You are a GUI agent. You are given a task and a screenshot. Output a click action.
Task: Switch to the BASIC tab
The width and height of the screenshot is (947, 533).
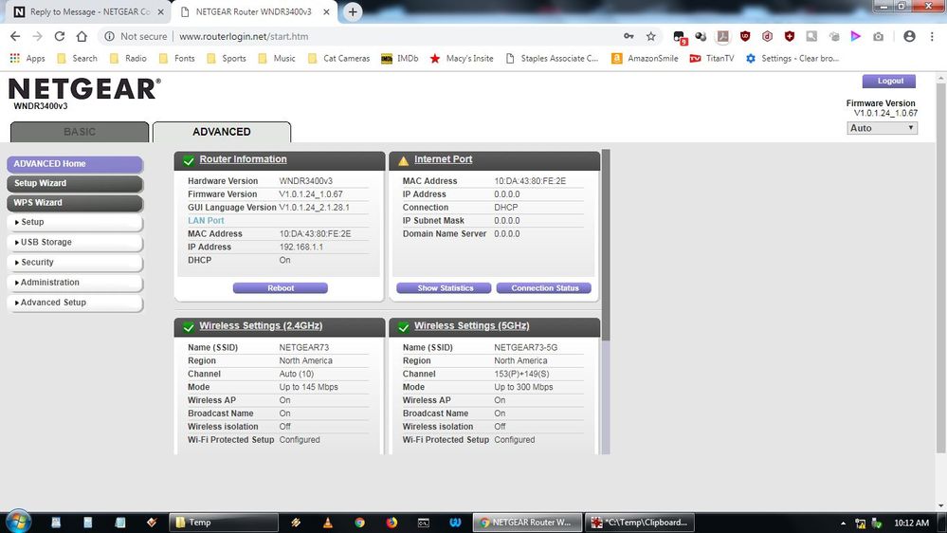(x=79, y=132)
